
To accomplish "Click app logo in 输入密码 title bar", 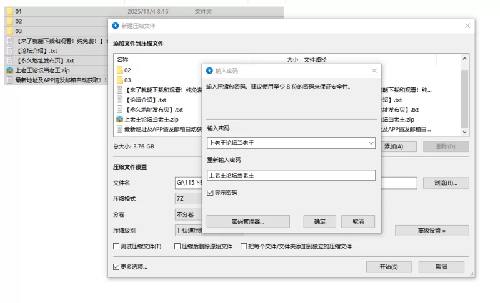I will point(209,70).
